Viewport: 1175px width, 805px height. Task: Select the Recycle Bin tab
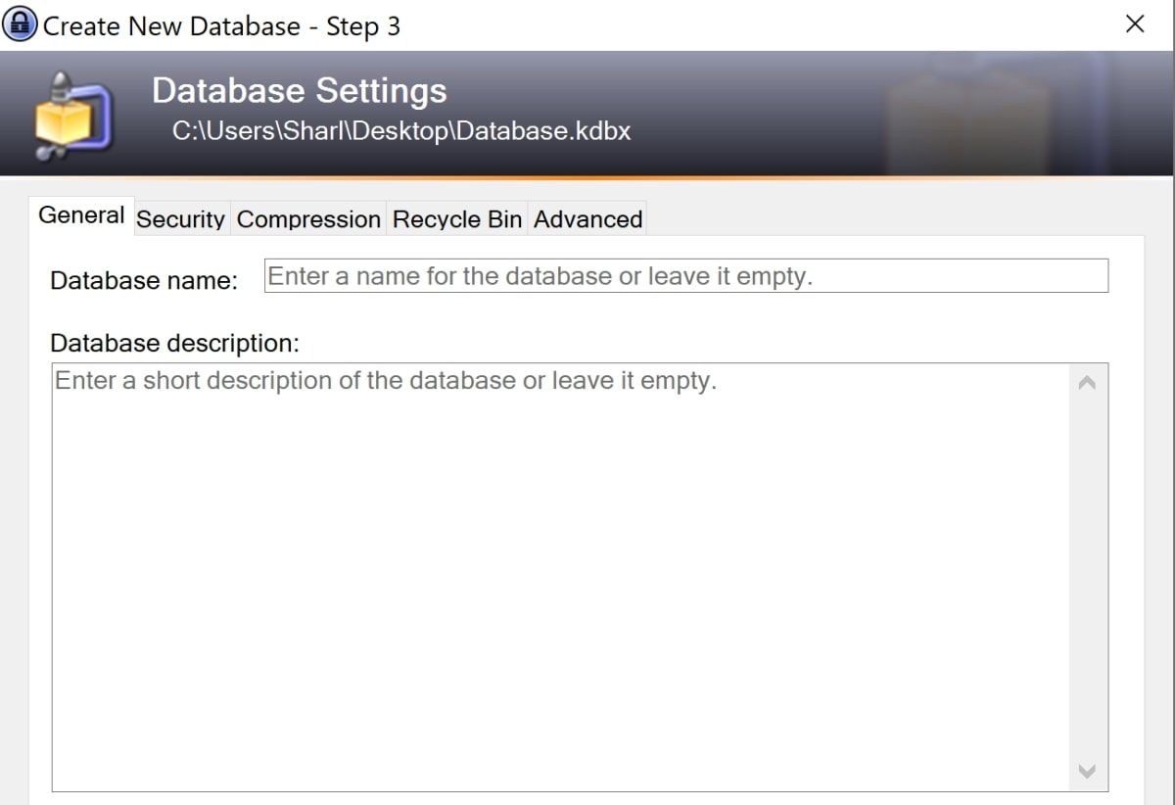[456, 218]
